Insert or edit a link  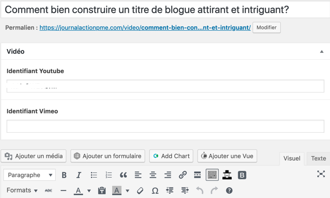[x=183, y=175]
